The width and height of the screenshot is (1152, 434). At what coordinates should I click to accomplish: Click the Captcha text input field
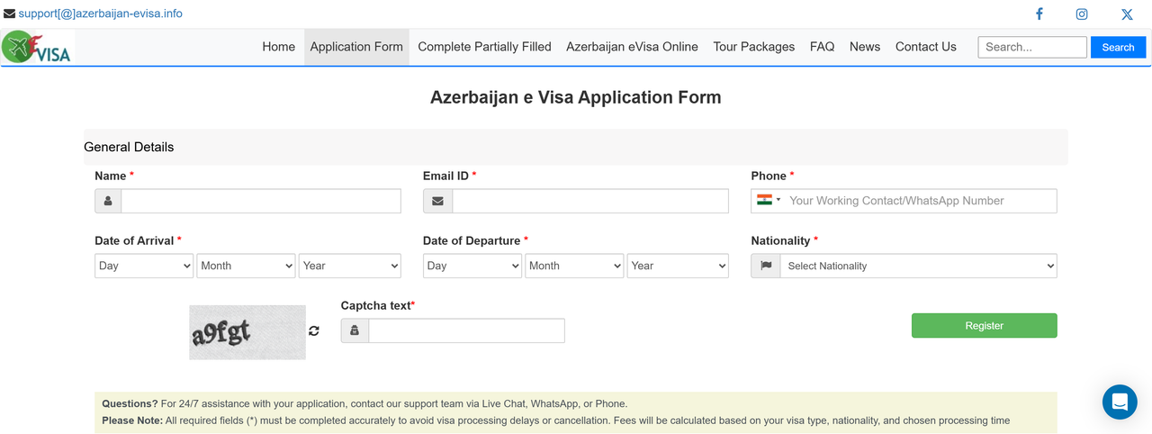click(x=466, y=330)
